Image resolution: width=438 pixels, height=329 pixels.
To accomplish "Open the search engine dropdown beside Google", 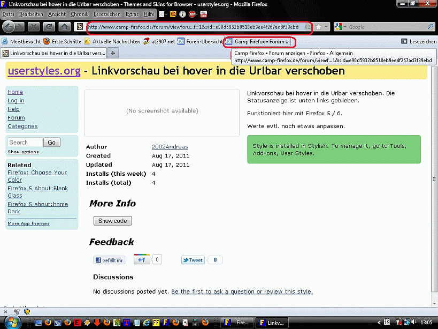I will click(345, 27).
